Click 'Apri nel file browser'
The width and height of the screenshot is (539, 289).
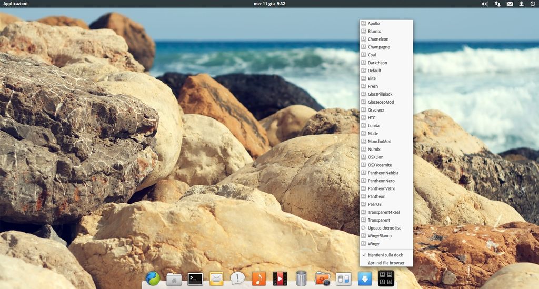coord(386,263)
